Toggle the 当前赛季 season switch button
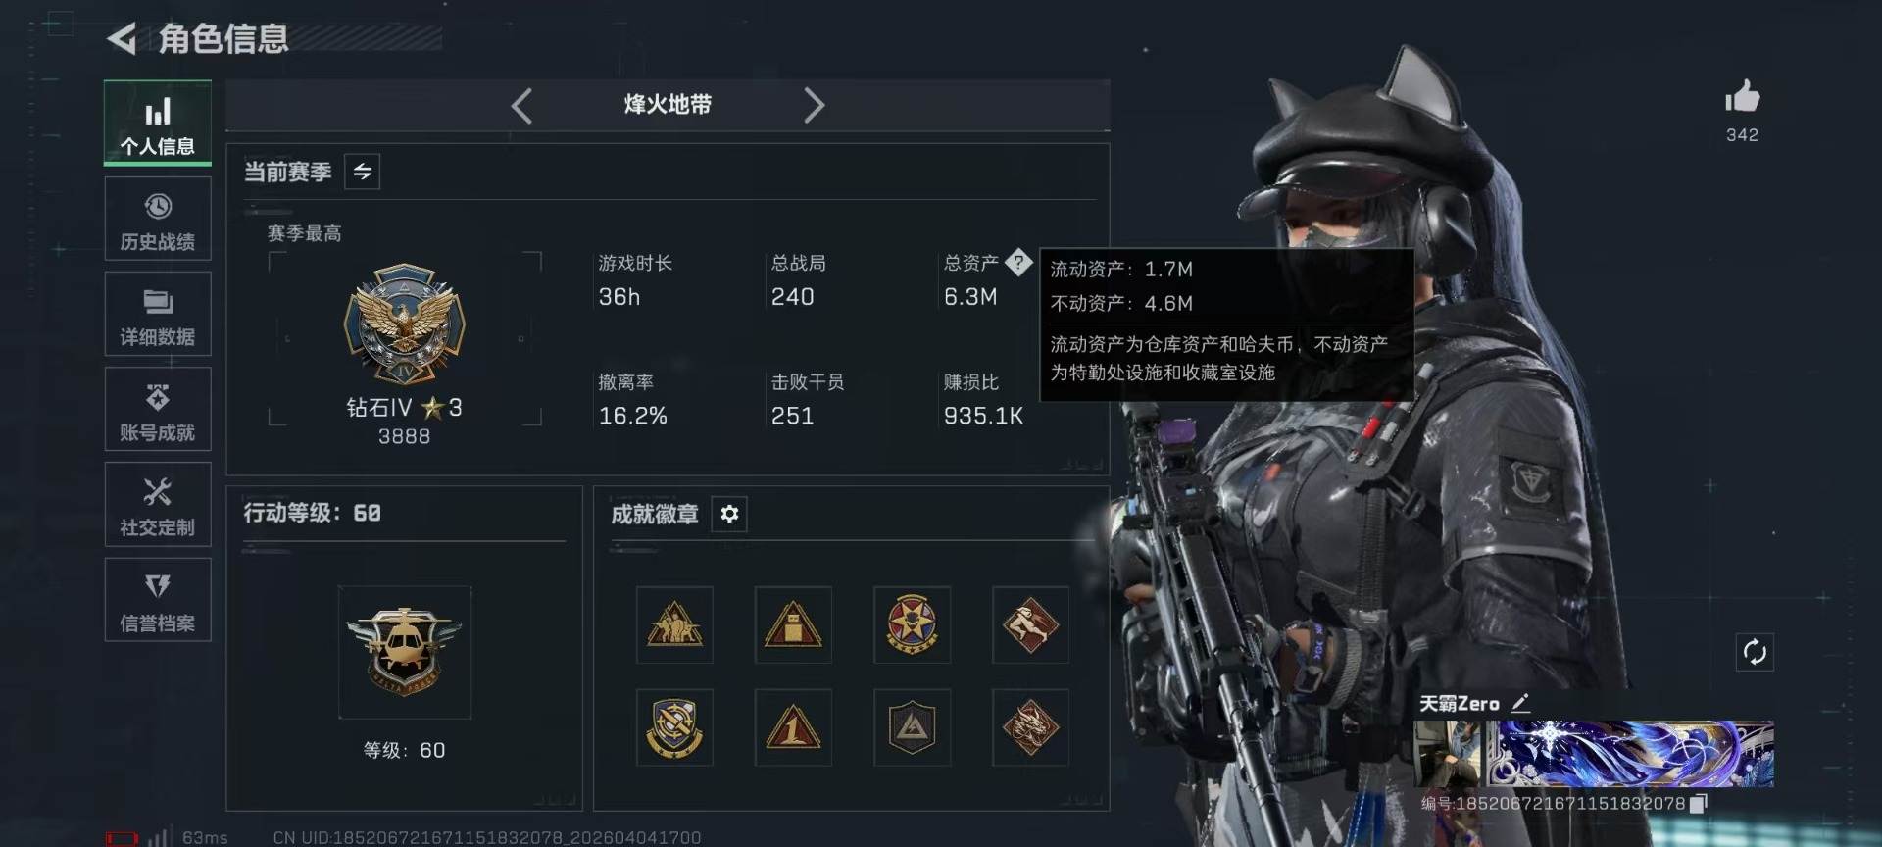This screenshot has width=1882, height=847. coord(363,172)
